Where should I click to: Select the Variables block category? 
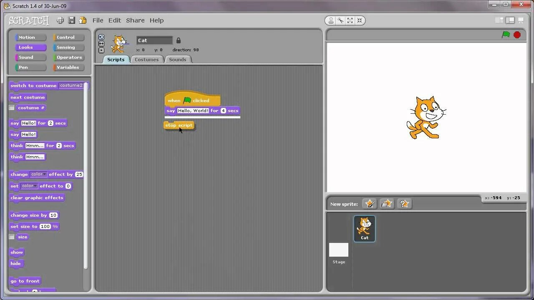pyautogui.click(x=68, y=67)
